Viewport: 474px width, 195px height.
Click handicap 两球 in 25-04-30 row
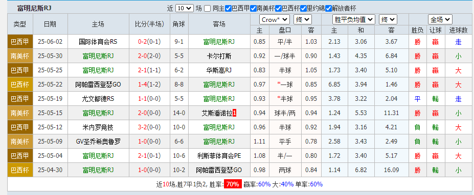tap(285, 171)
